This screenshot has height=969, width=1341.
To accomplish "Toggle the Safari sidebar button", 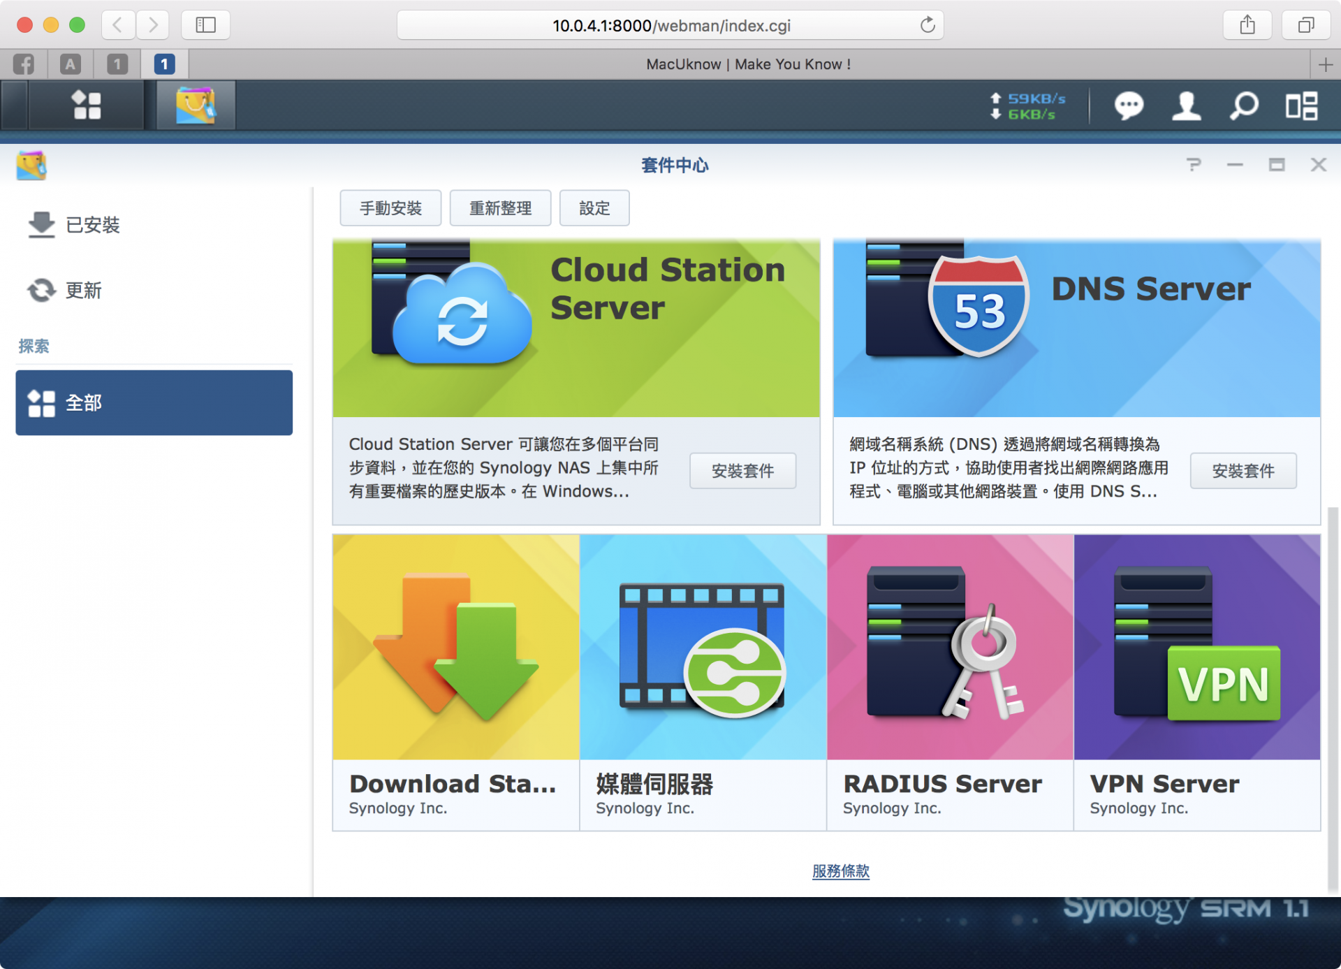I will (x=205, y=25).
